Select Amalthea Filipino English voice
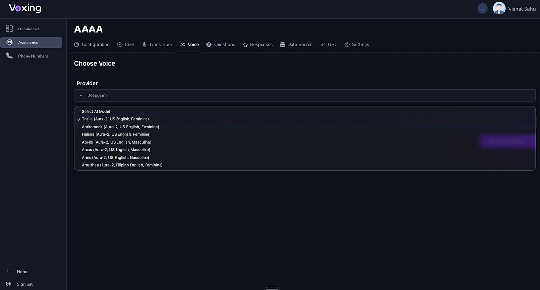540x290 pixels. [122, 165]
